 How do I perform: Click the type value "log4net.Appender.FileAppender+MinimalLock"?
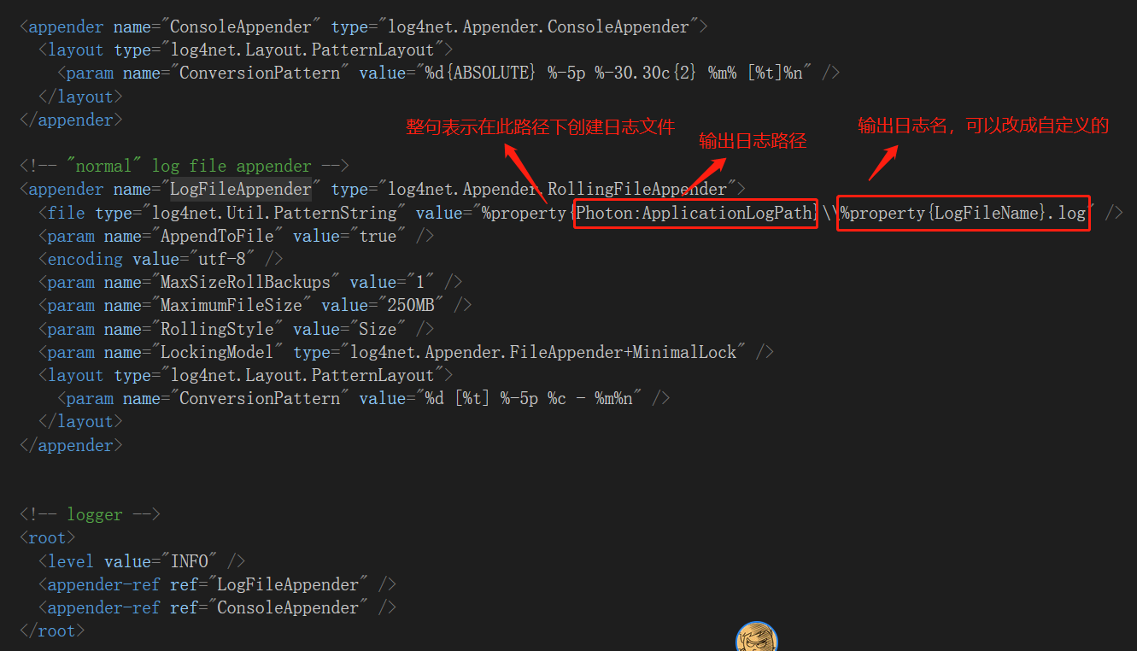543,352
